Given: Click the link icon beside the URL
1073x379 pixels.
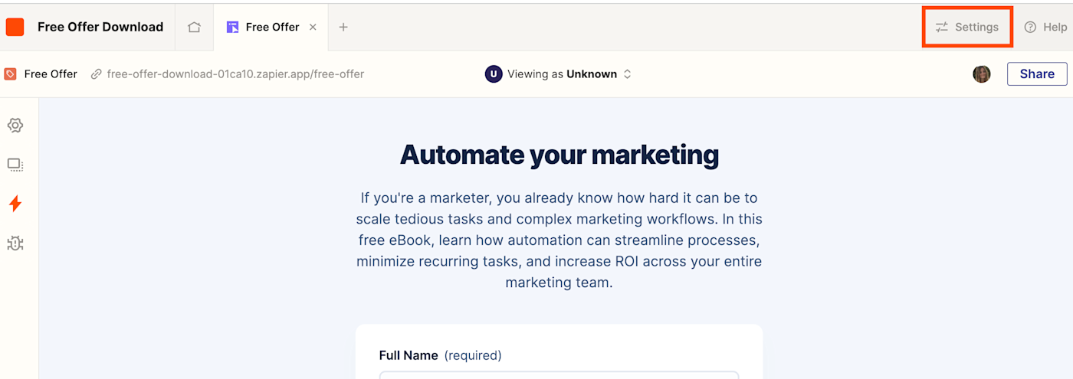Looking at the screenshot, I should [96, 74].
